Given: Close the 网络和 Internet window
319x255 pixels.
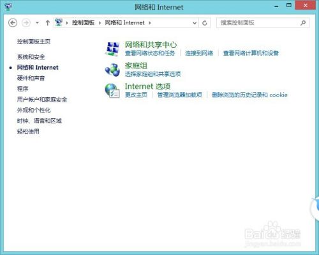Looking at the screenshot, I should (x=306, y=6).
